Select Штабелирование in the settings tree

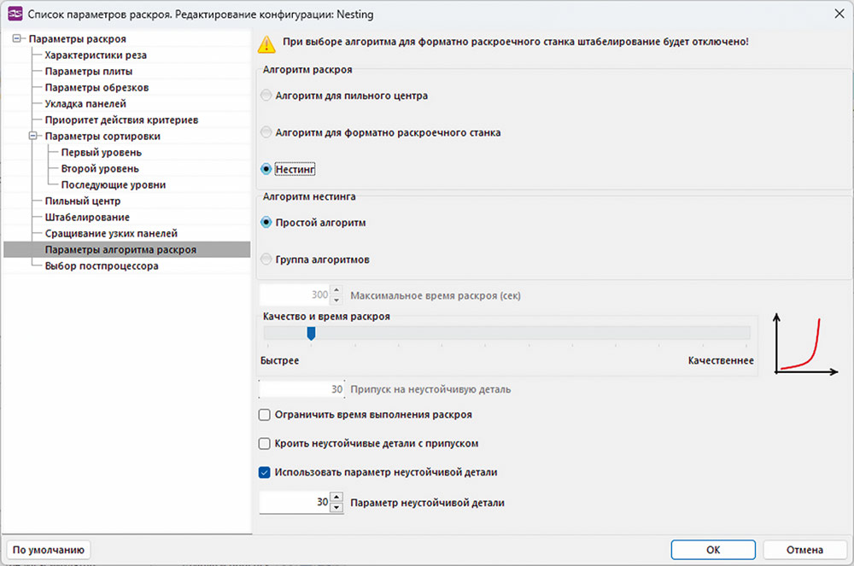(x=87, y=217)
